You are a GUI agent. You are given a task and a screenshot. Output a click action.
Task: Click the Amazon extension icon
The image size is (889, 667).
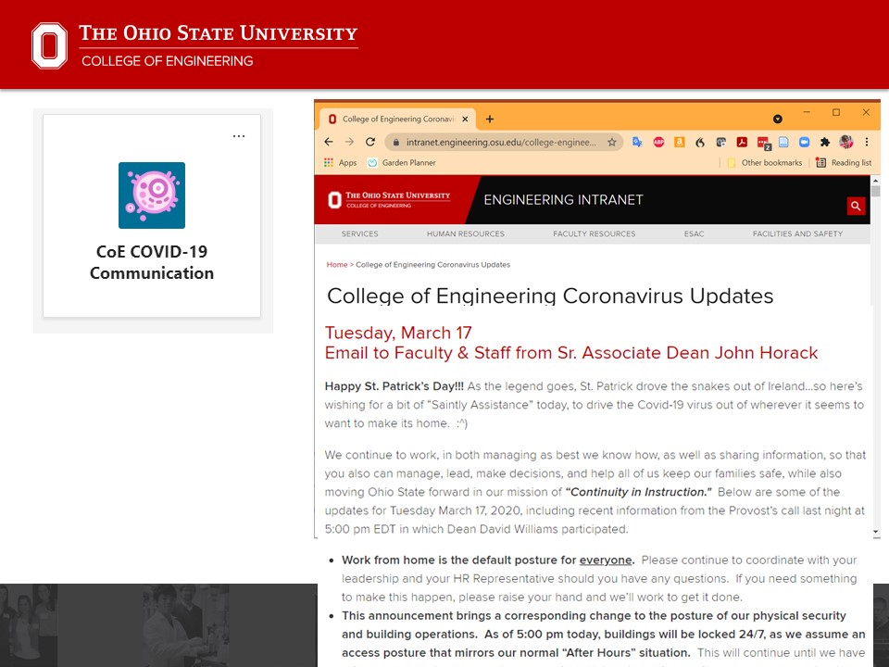point(679,143)
